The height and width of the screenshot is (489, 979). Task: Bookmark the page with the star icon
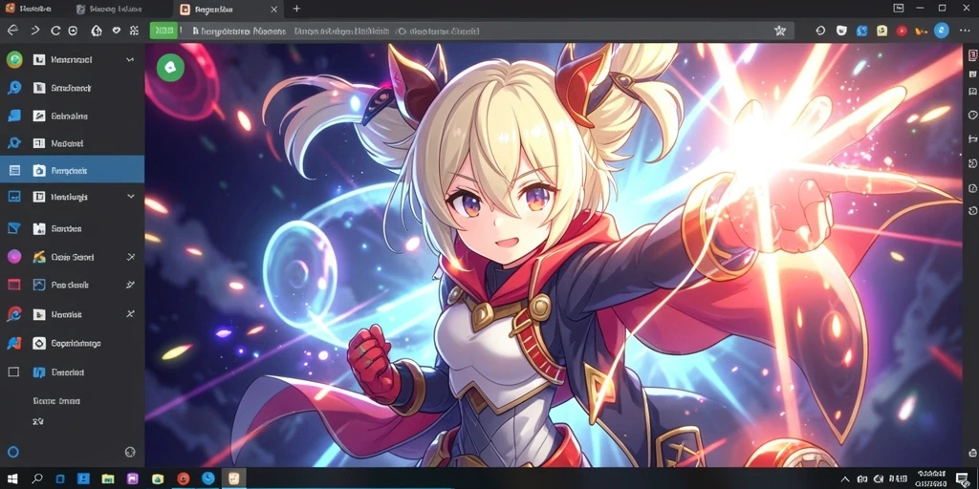click(x=780, y=30)
